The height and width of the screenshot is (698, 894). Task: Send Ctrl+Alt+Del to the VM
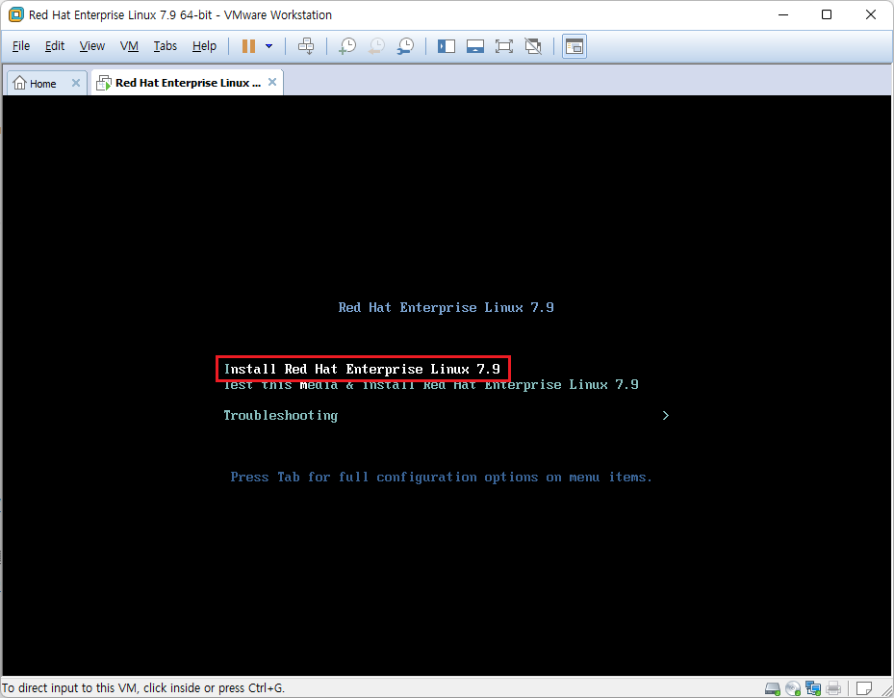[x=306, y=46]
